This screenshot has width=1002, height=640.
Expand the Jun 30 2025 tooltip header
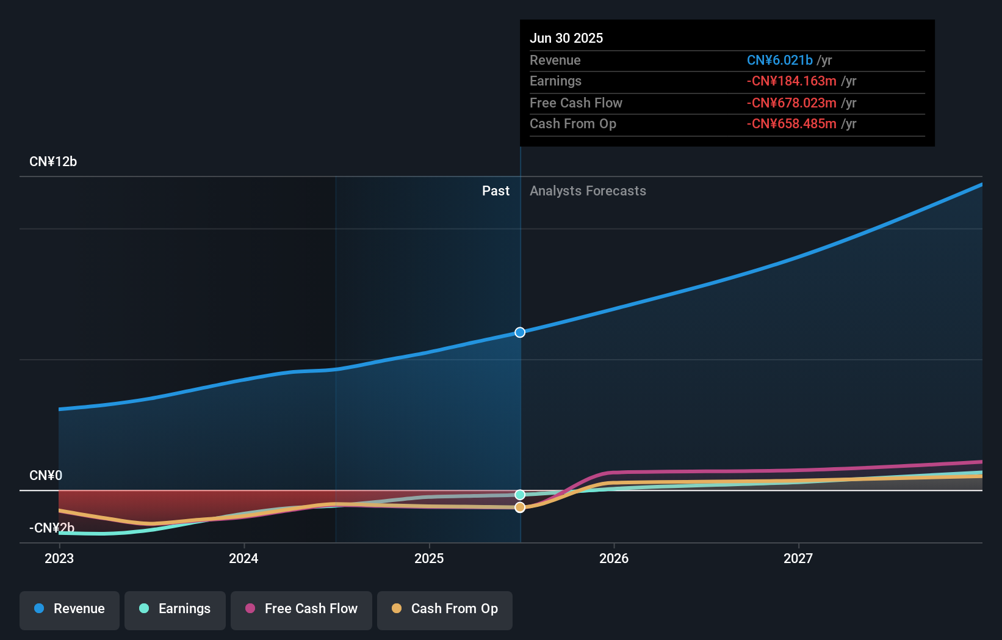click(566, 38)
